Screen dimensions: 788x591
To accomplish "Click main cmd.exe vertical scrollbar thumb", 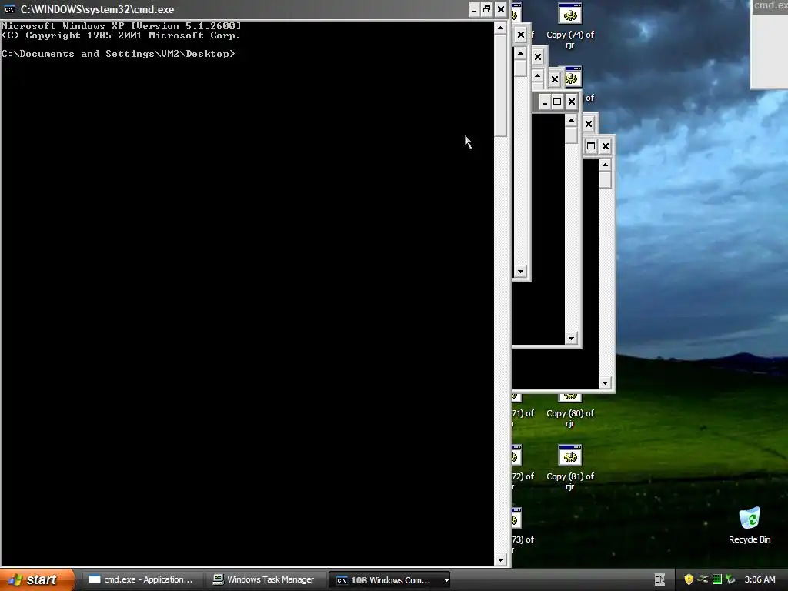I will pos(500,85).
